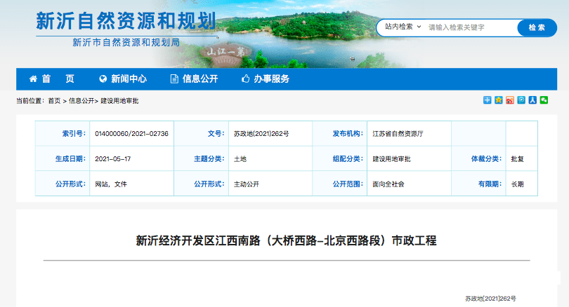Viewport: 569px width, 307px height.
Task: Expand the 站内检索 search scope dropdown
Action: [x=402, y=27]
